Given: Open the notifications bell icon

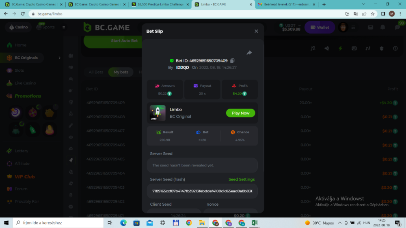Looking at the screenshot, I should point(382,27).
